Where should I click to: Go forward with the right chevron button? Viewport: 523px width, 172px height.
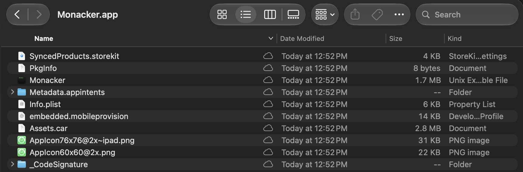39,14
